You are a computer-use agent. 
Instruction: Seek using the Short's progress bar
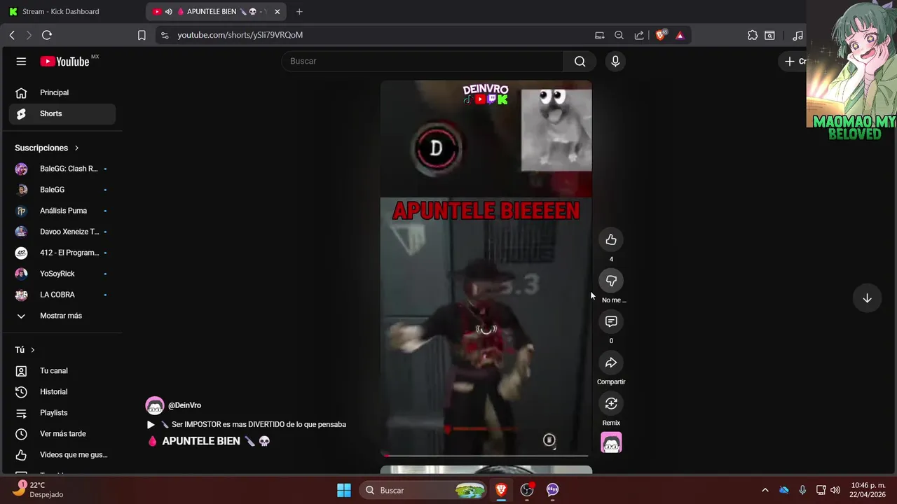(x=486, y=456)
